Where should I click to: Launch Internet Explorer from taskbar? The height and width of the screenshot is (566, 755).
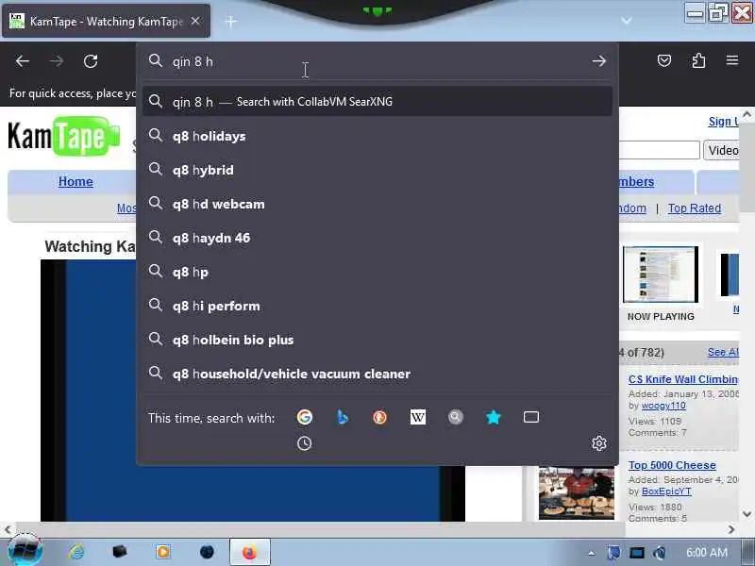pos(76,552)
